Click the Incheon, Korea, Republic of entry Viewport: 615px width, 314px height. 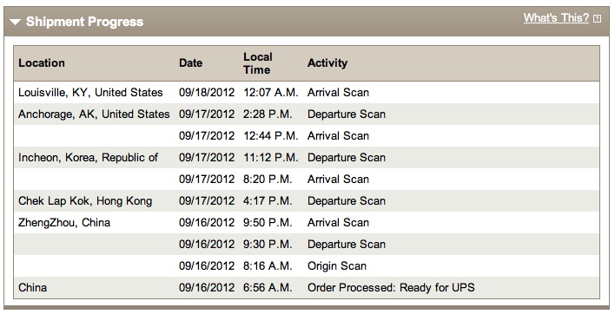(89, 158)
